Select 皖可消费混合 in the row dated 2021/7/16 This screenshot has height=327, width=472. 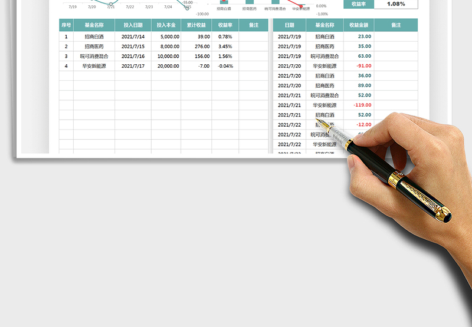(x=94, y=56)
